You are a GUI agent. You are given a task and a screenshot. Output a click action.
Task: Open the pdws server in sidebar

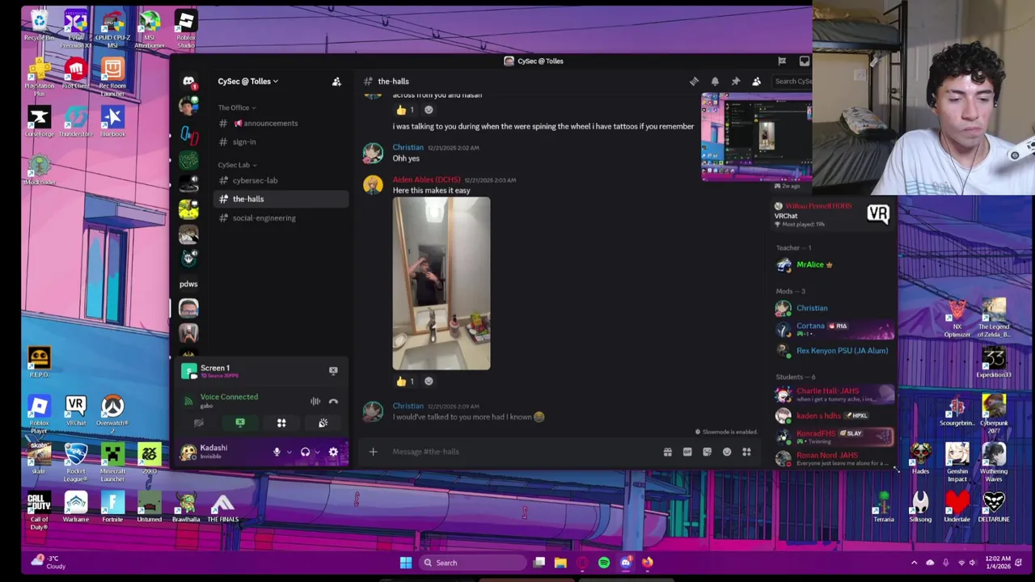(188, 284)
